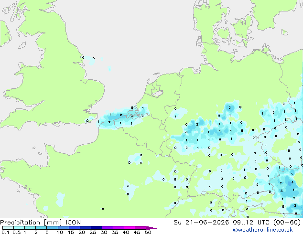Click the 45–50 mm legend swatch

click(141, 228)
